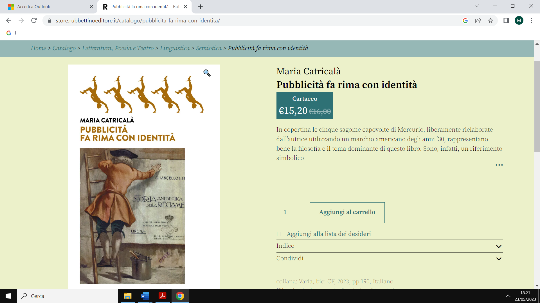Expand the Condividi section
The height and width of the screenshot is (303, 540).
click(390, 258)
